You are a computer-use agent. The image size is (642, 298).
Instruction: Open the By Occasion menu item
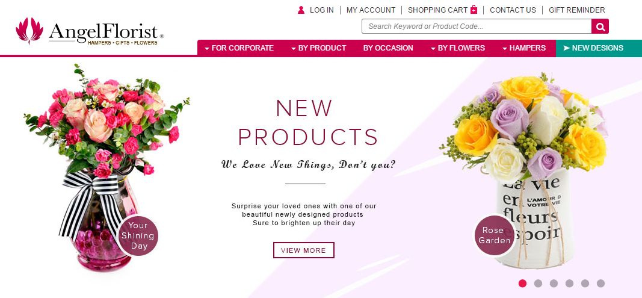coord(388,48)
